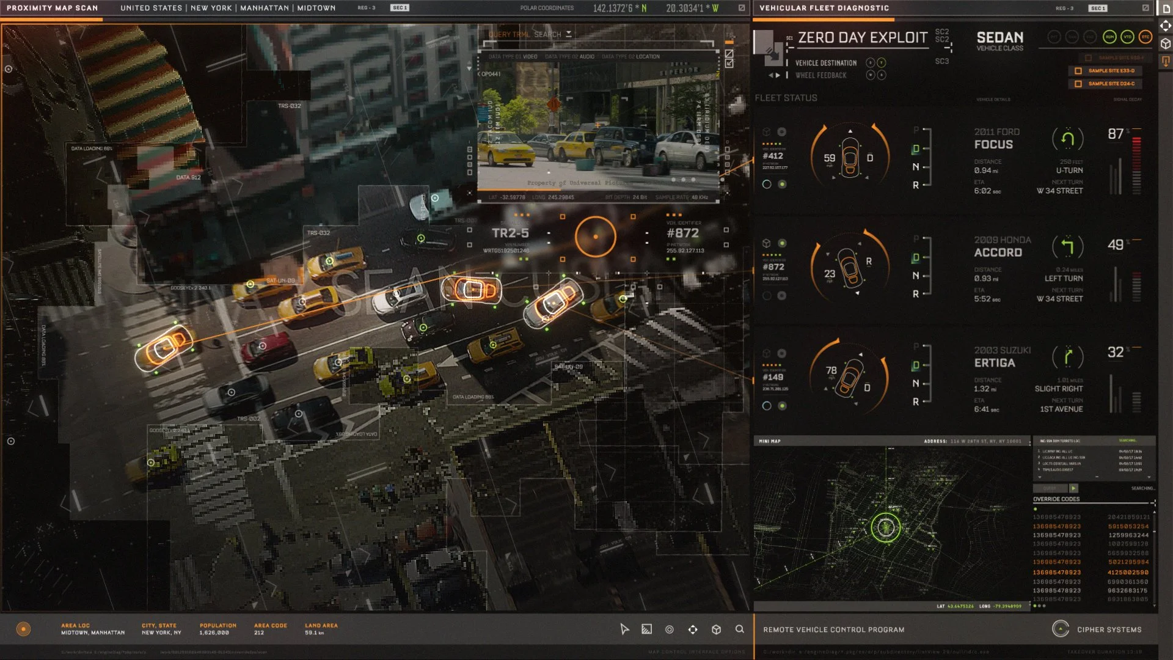Select Data Type 01 Video tab
This screenshot has width=1173, height=660.
point(513,56)
